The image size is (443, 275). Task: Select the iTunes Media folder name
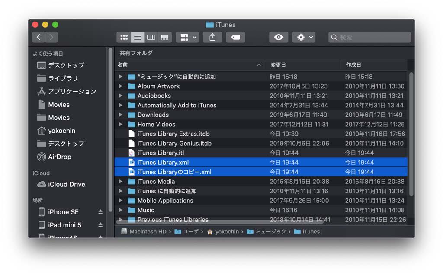[x=156, y=182]
